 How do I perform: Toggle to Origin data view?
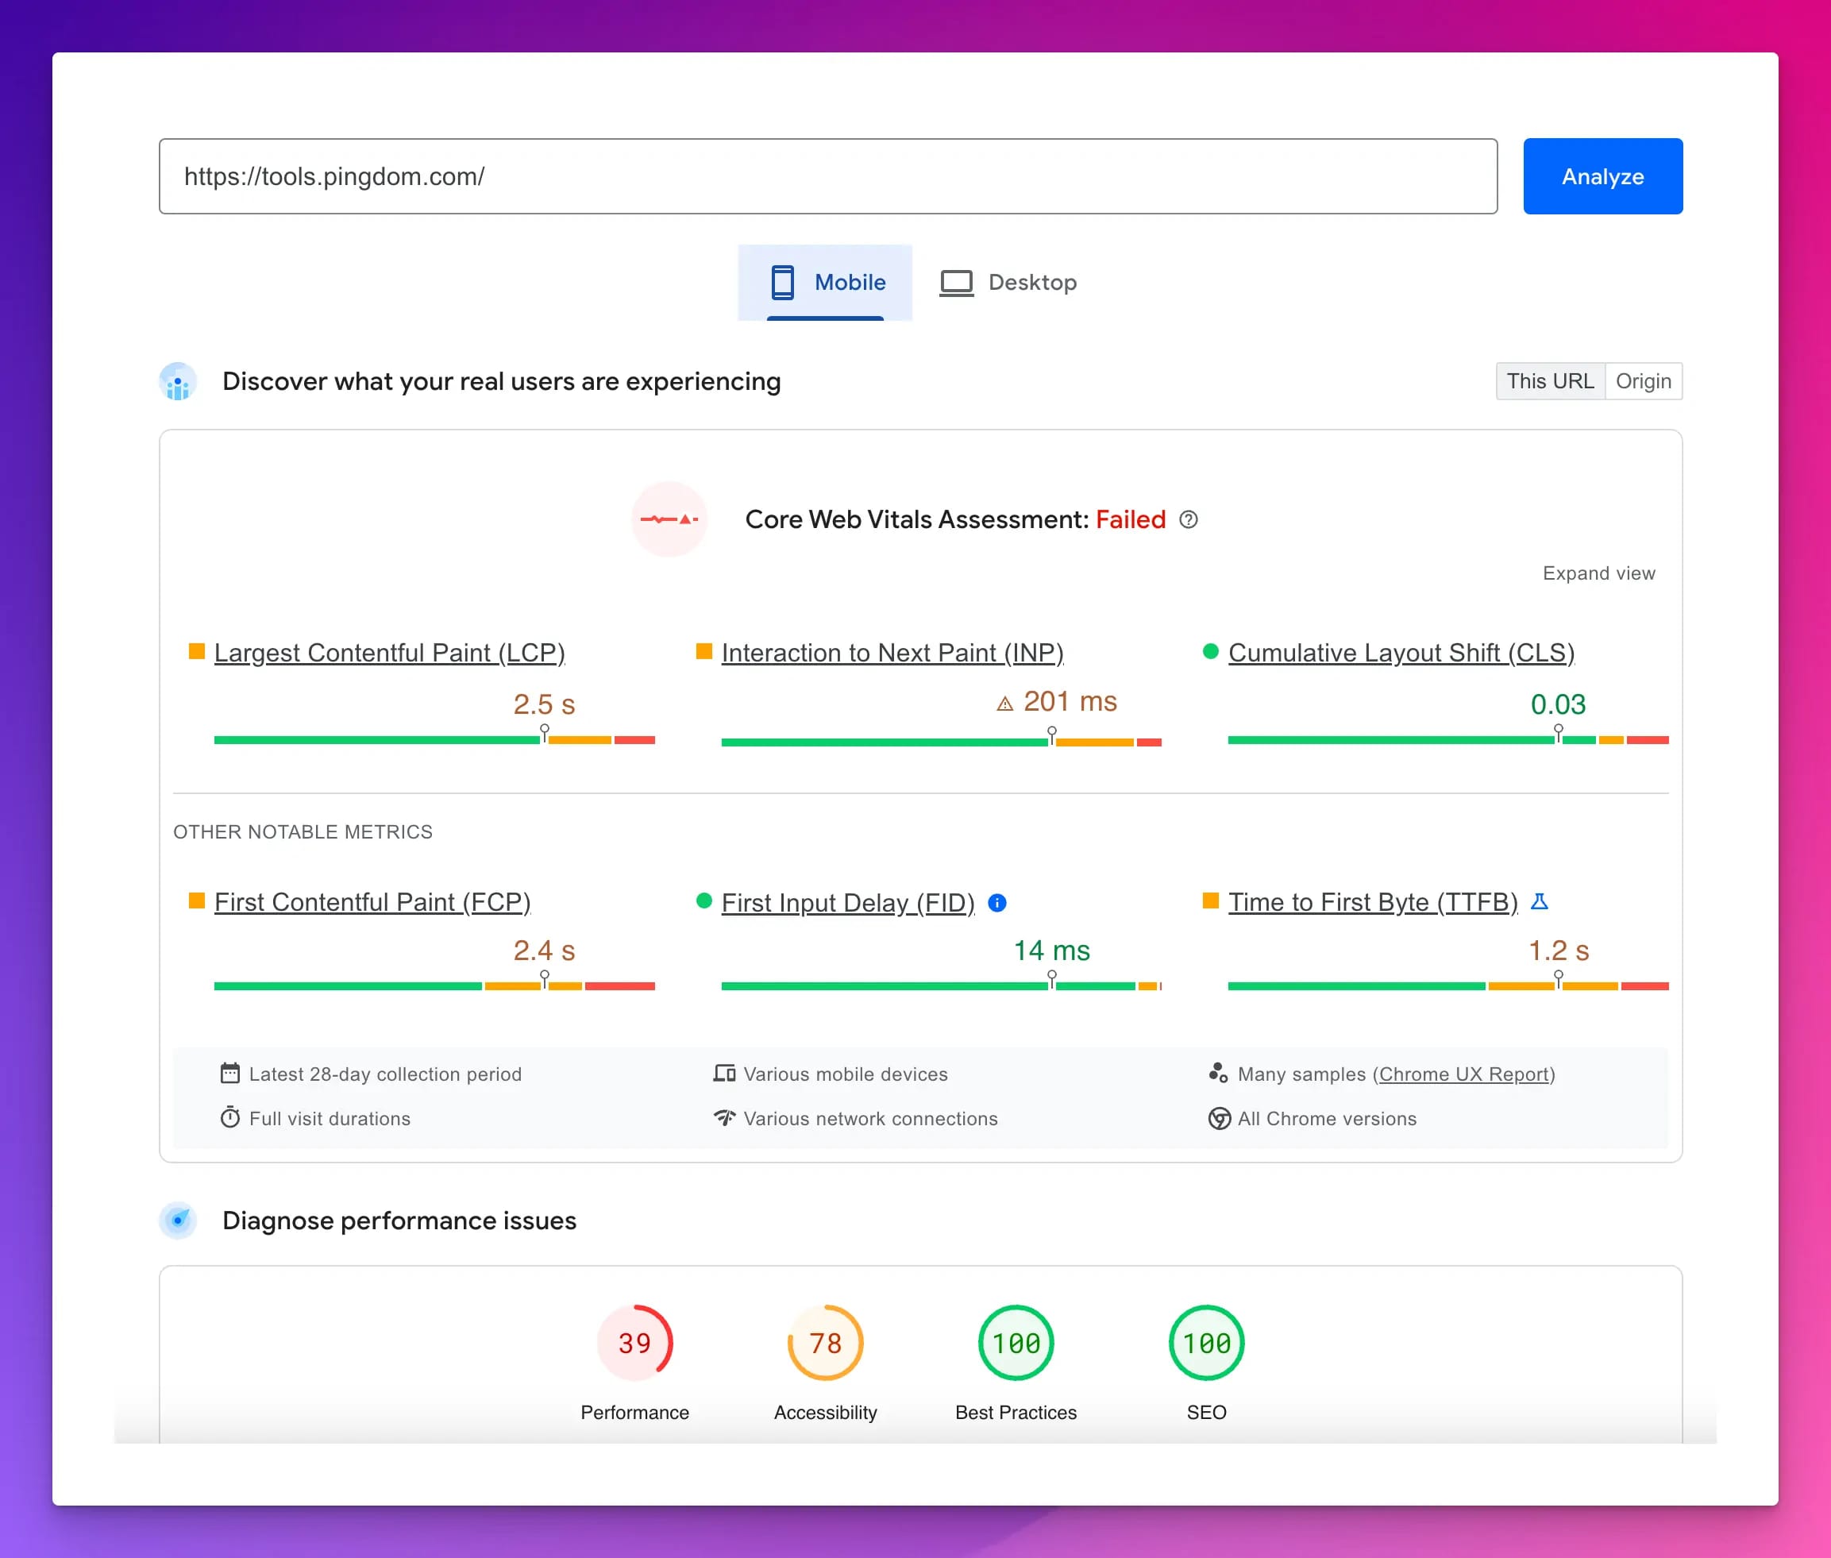pyautogui.click(x=1643, y=380)
